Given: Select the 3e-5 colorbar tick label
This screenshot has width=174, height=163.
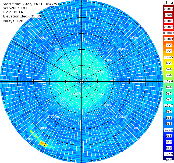Looking at the screenshot, I should 169,51.
